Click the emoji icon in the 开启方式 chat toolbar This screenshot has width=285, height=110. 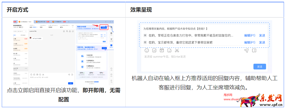coord(31,74)
